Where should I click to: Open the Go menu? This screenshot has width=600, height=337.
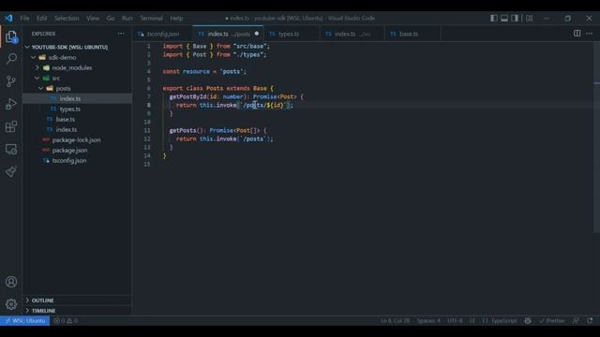(x=111, y=18)
